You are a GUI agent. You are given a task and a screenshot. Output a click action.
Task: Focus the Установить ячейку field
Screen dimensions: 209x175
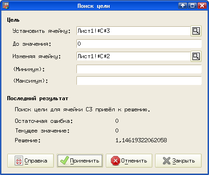click(x=134, y=31)
